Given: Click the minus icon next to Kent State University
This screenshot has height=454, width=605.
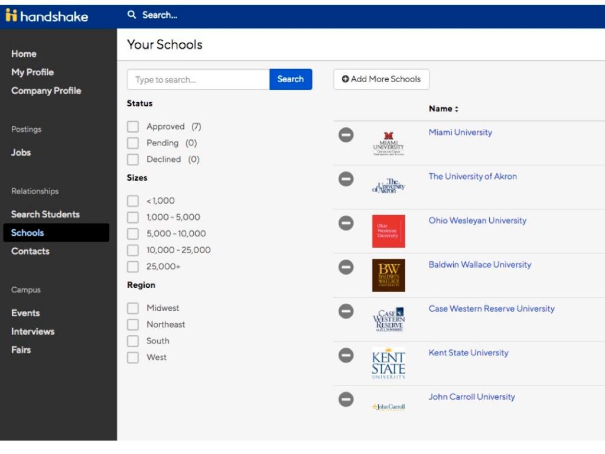Looking at the screenshot, I should (x=346, y=355).
